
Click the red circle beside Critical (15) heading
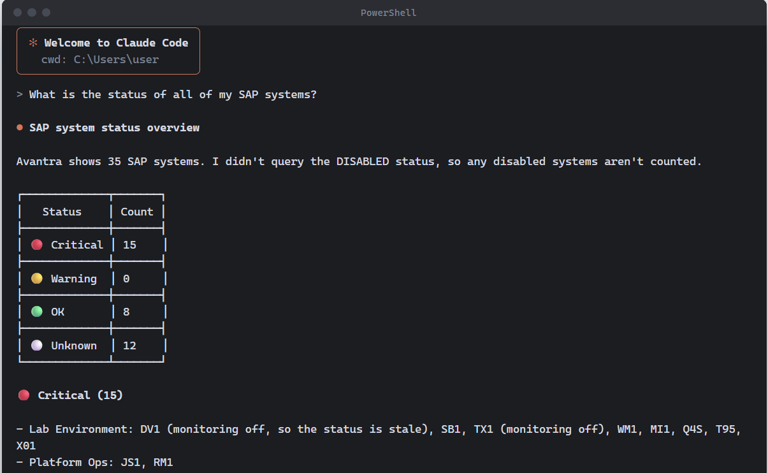24,395
